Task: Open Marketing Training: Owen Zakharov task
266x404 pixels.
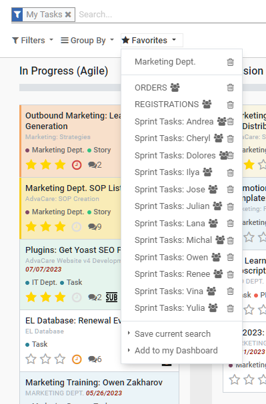Action: pyautogui.click(x=94, y=382)
